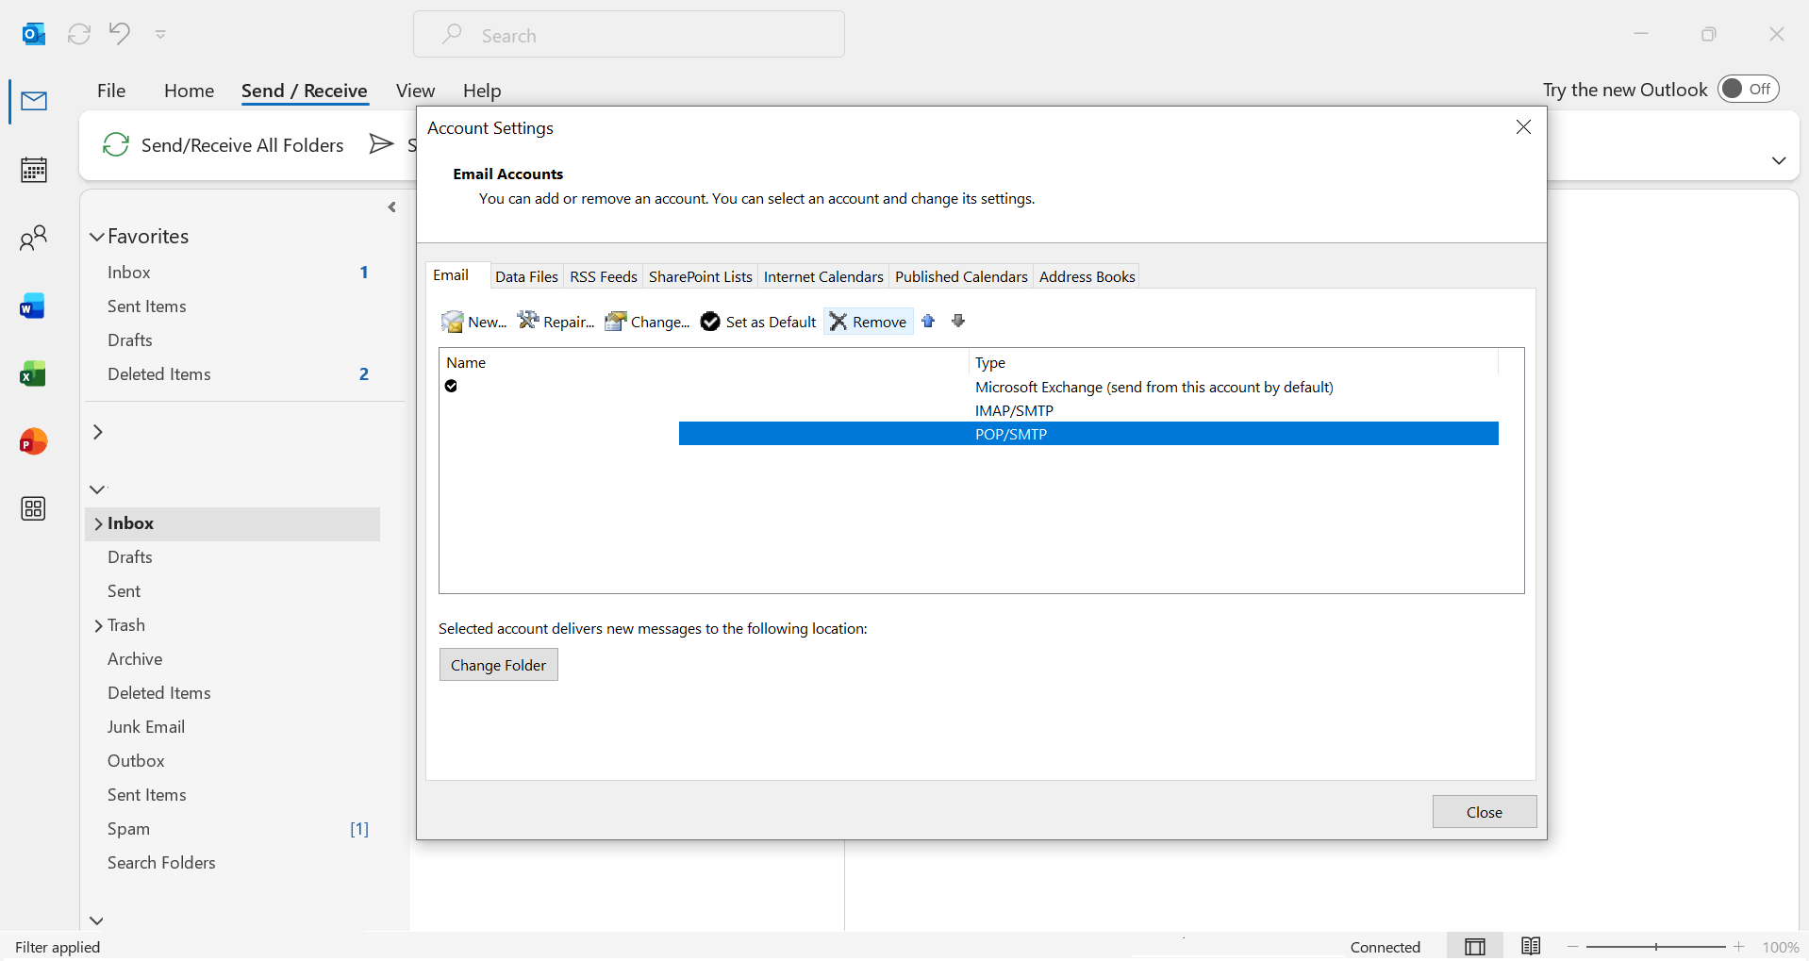Switch to the Published Calendars tab
1809x961 pixels.
point(961,276)
